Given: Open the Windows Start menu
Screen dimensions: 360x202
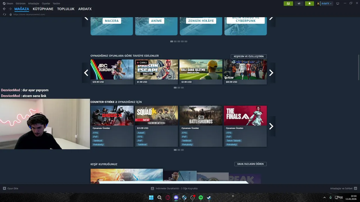Looking at the screenshot, I should [151, 198].
